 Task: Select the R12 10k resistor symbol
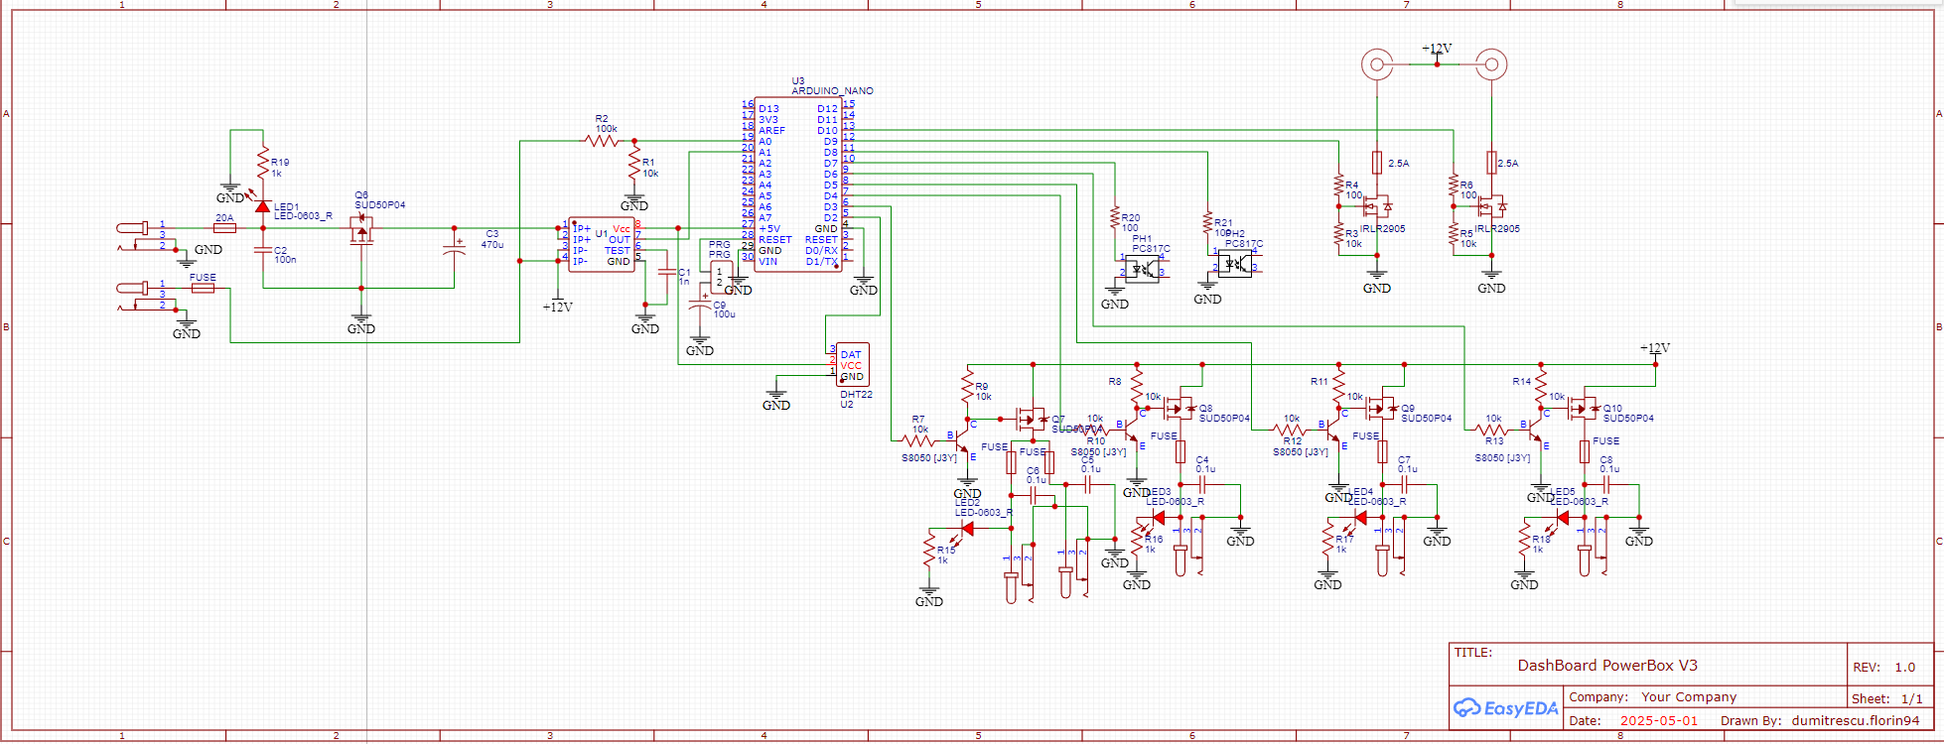(x=1290, y=430)
